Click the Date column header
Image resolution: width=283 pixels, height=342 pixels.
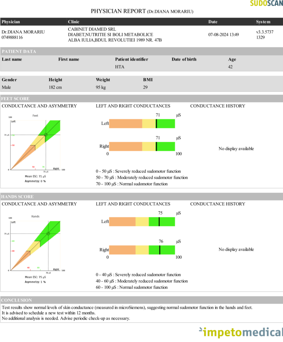click(x=213, y=22)
